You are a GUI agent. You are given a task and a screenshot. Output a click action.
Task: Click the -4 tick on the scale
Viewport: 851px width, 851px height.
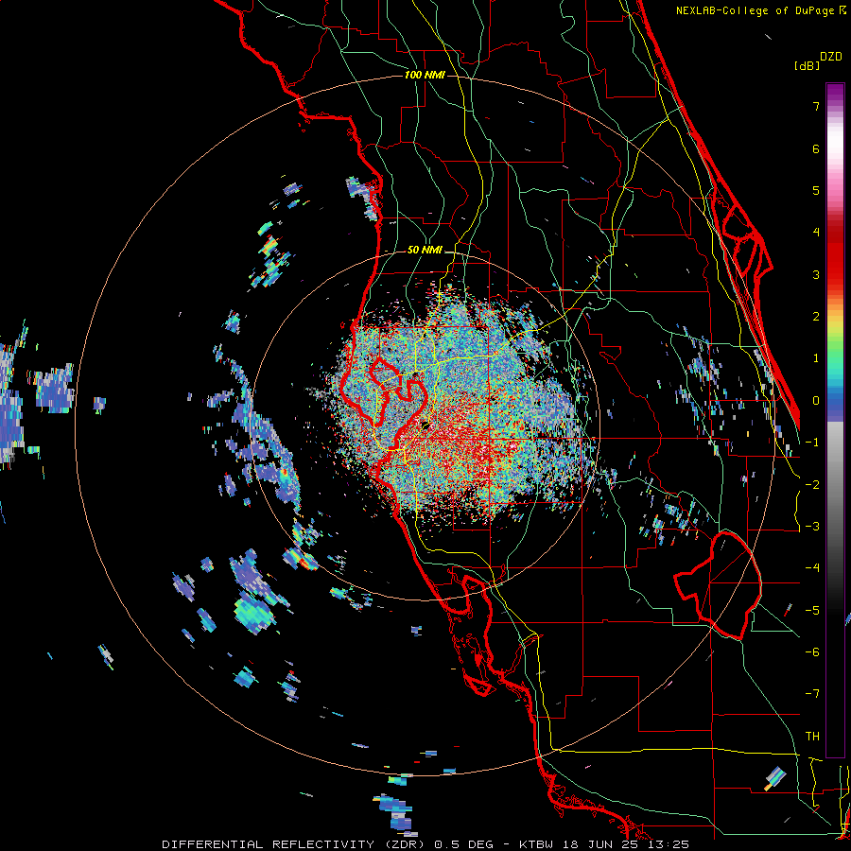pos(812,568)
